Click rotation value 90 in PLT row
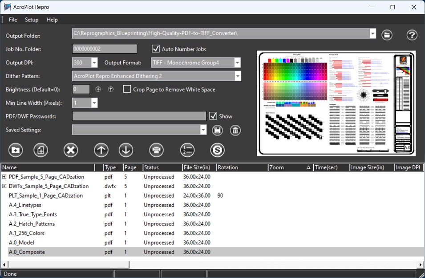This screenshot has width=425, height=278. coord(220,195)
